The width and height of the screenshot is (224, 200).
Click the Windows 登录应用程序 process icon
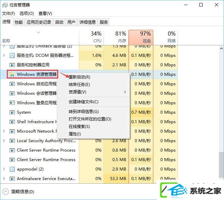(x=12, y=103)
